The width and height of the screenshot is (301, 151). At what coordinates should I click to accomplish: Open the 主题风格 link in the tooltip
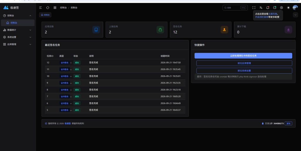point(273,14)
